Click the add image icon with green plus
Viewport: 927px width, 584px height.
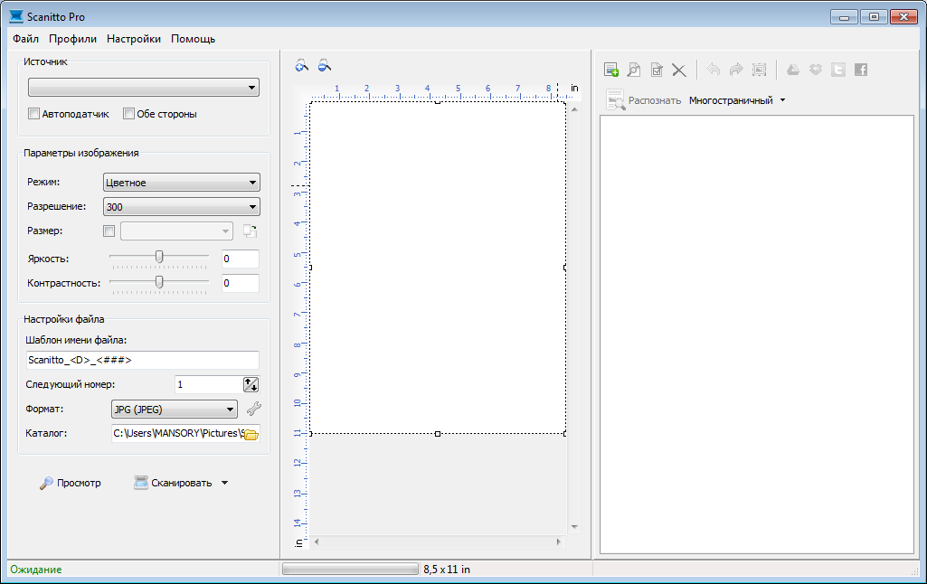pos(611,70)
